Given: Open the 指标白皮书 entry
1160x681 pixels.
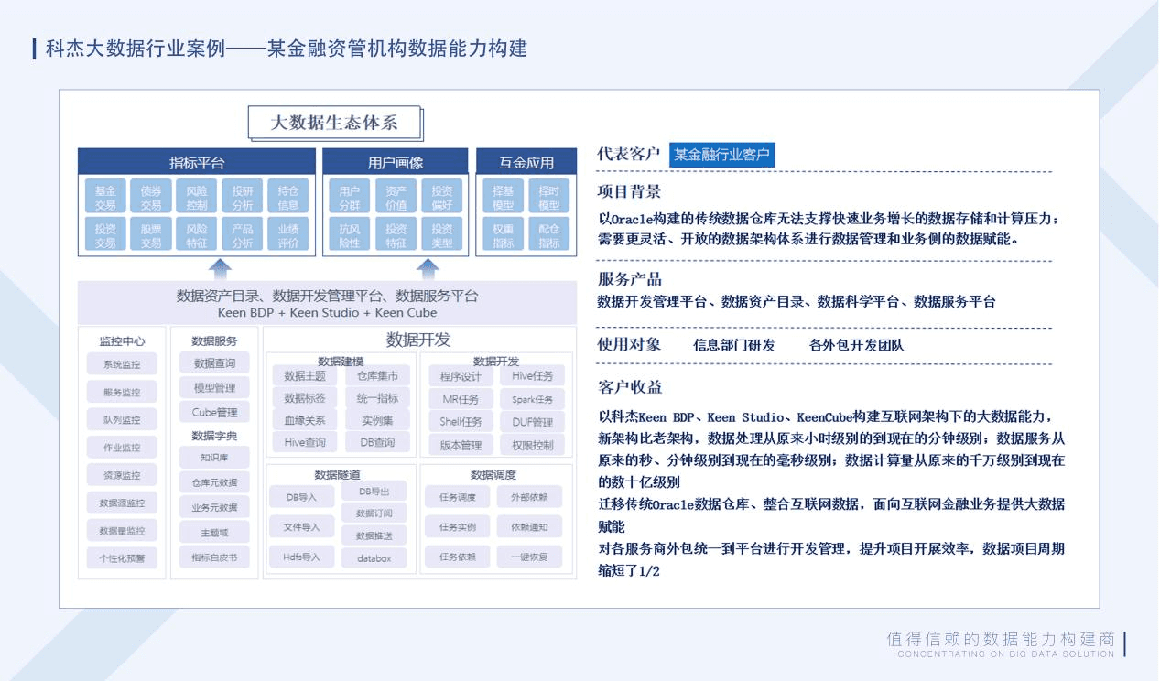Looking at the screenshot, I should click(214, 557).
